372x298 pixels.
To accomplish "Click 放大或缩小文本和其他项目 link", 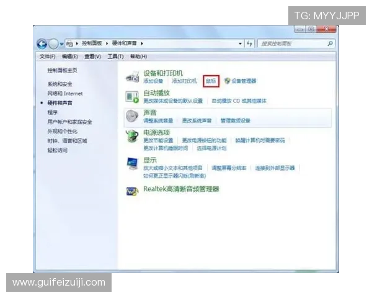I will click(173, 168).
